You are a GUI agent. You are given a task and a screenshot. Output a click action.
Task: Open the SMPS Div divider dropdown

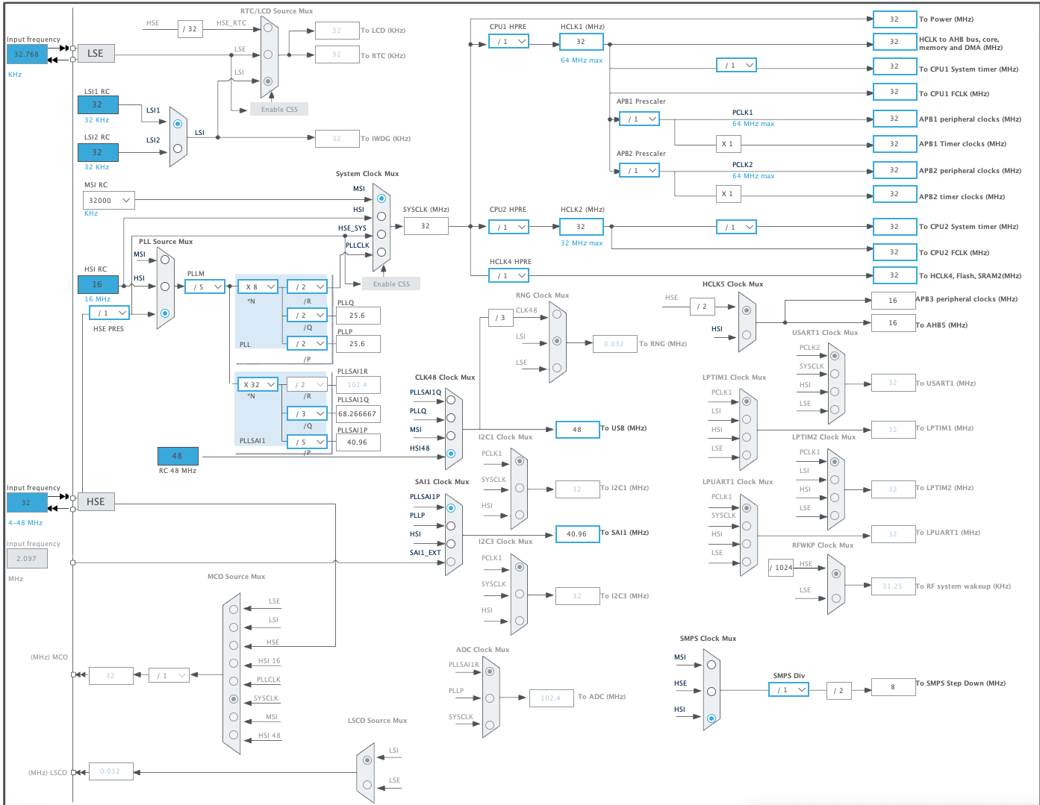pyautogui.click(x=788, y=689)
